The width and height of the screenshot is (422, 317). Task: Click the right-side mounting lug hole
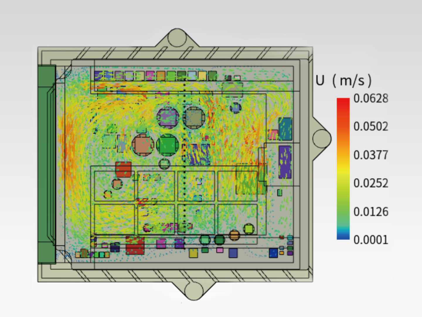pos(322,138)
